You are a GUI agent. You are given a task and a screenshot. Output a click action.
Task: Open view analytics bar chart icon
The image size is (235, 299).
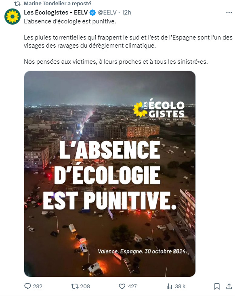tap(169, 286)
